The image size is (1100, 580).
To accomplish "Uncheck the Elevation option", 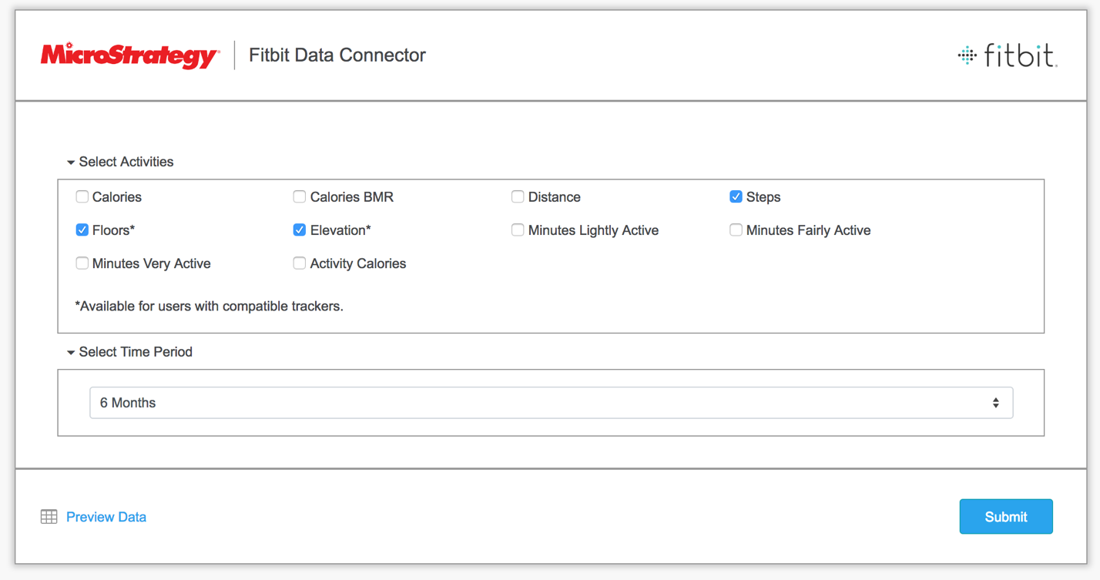I will 300,230.
